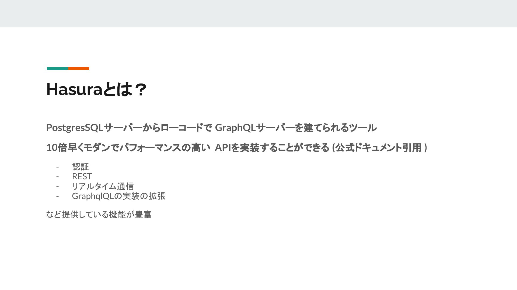Click the closing line 'など提供している機能が豊富'

(99, 214)
